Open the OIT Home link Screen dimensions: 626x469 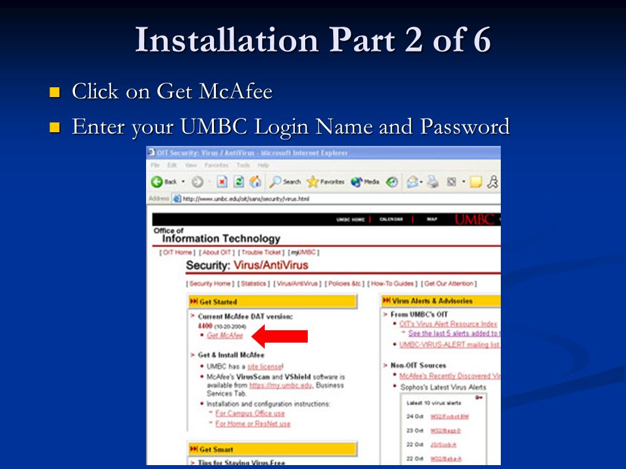coord(177,253)
